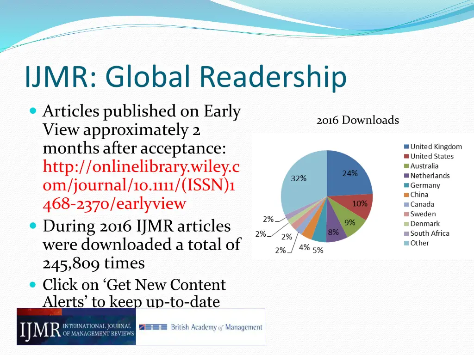This screenshot has height=355, width=474.
Task: Select the 'Other' legend label
Action: [419, 243]
